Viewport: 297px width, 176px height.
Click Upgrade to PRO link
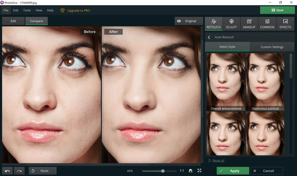click(79, 10)
